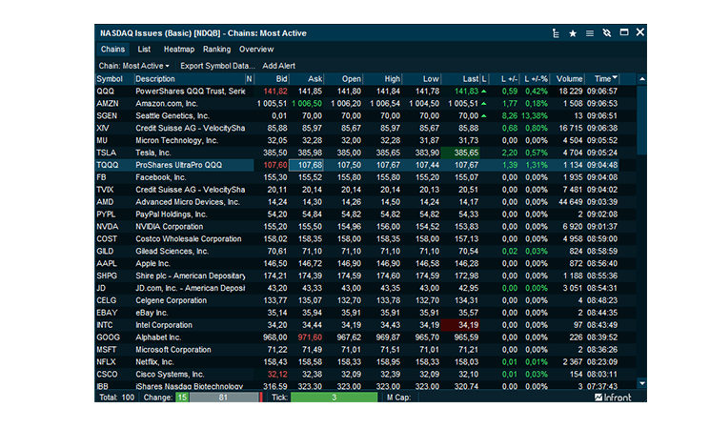Sort by the L +/-% column header

pos(535,79)
